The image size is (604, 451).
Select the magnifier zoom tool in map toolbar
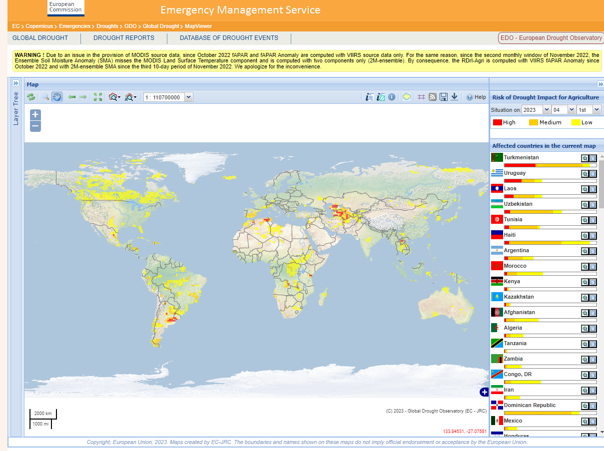coord(45,97)
